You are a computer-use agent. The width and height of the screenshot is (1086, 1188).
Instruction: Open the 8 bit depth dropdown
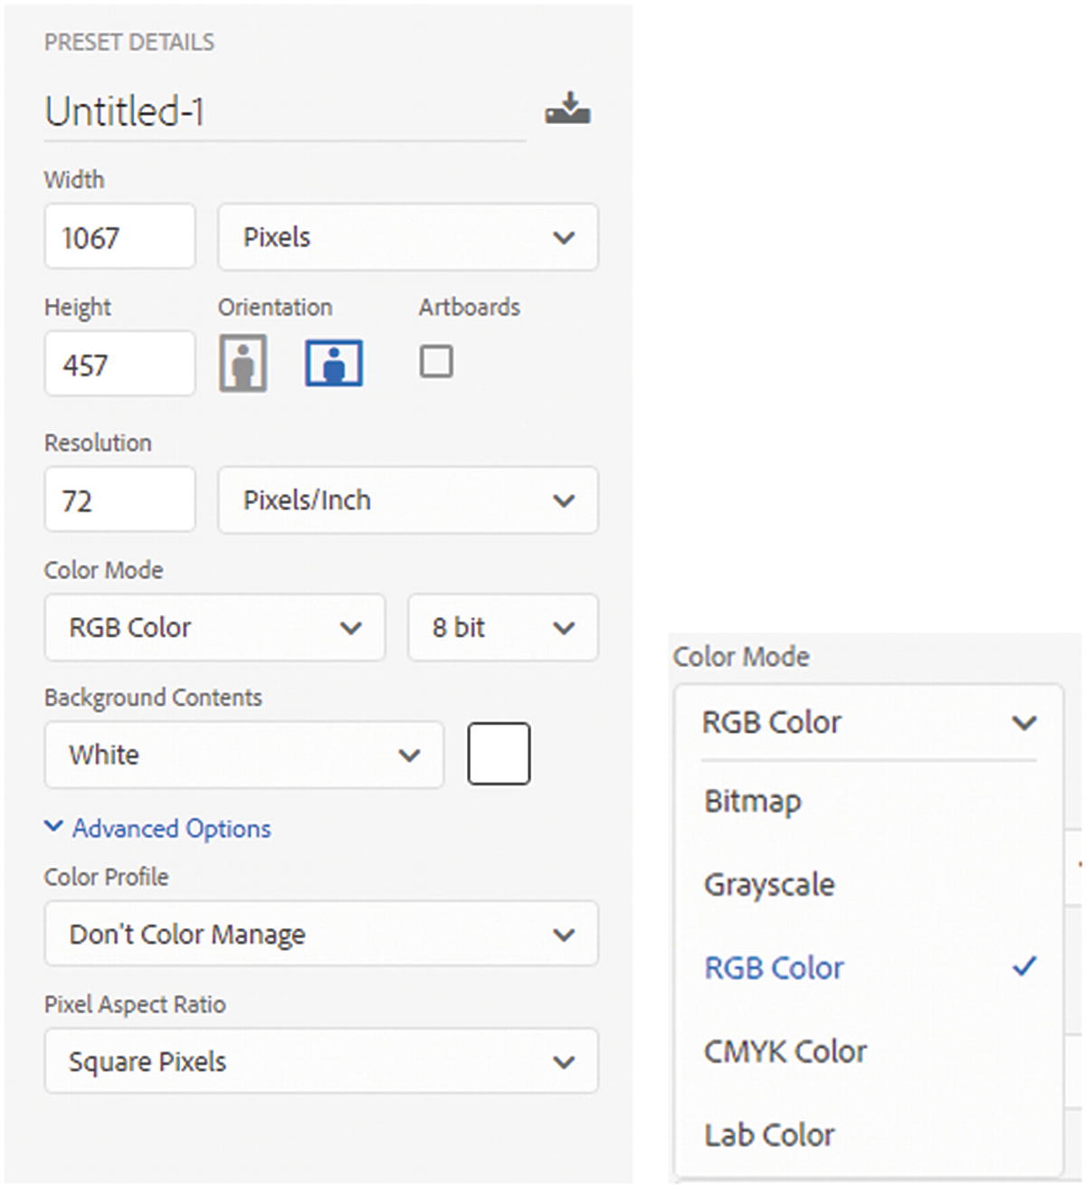point(502,628)
